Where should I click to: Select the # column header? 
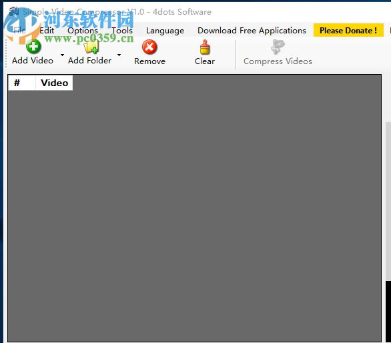pyautogui.click(x=22, y=83)
